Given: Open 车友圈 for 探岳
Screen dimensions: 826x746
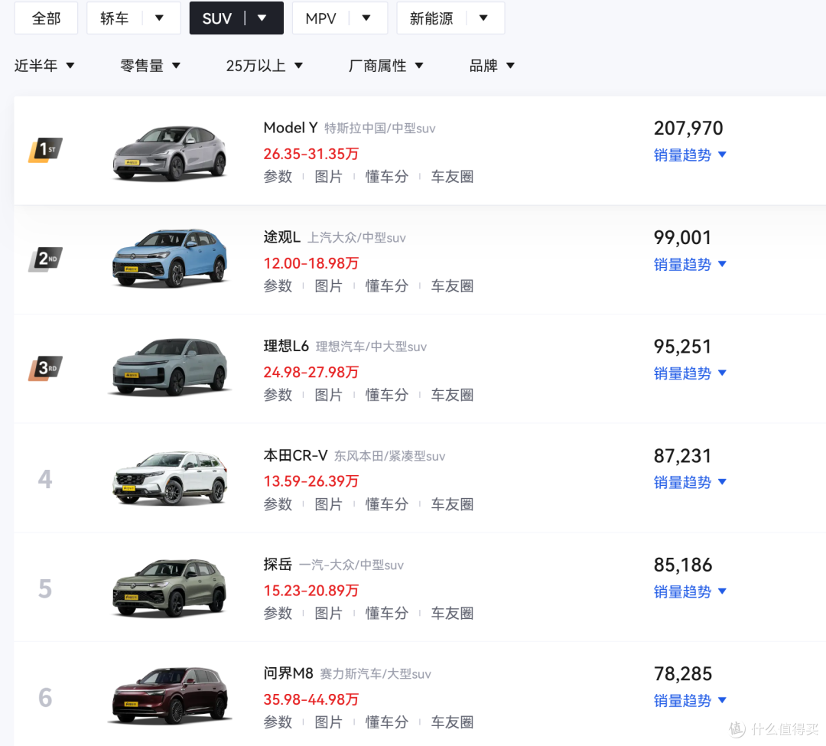Looking at the screenshot, I should 452,613.
